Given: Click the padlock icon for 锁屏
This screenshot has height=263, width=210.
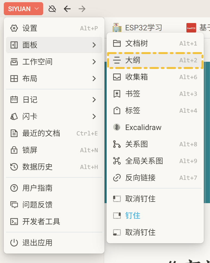Looking at the screenshot, I should [14, 150].
